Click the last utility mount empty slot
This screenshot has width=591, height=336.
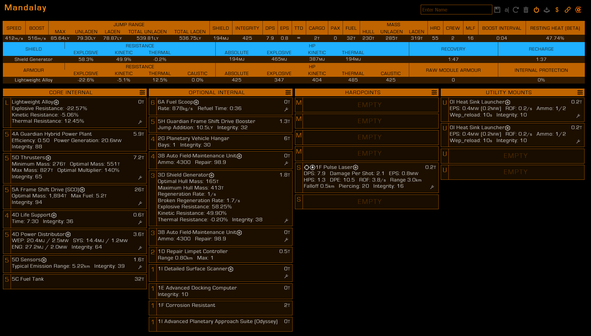[513, 172]
